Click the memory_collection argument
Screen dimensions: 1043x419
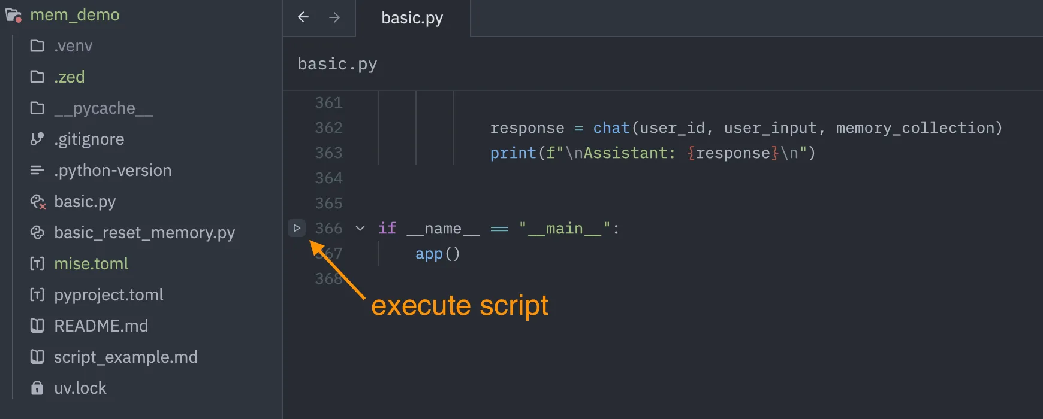tap(915, 128)
